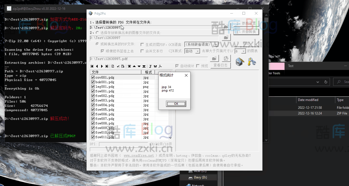
Task: Click the last-record navigation arrow icon
Action: click(106, 66)
